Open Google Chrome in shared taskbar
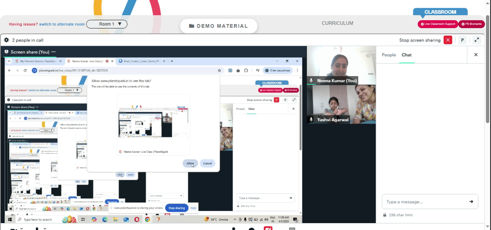Viewport: 491px width, 230px height. tap(147, 220)
